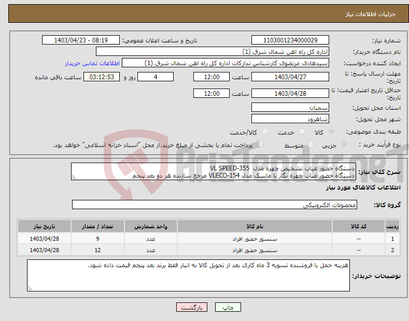The height and width of the screenshot is (321, 409).
Task: Click the توضیحات خریدار notes textarea
Action: [x=188, y=275]
